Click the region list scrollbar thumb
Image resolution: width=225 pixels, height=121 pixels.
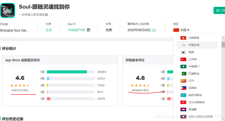pyautogui.click(x=223, y=45)
